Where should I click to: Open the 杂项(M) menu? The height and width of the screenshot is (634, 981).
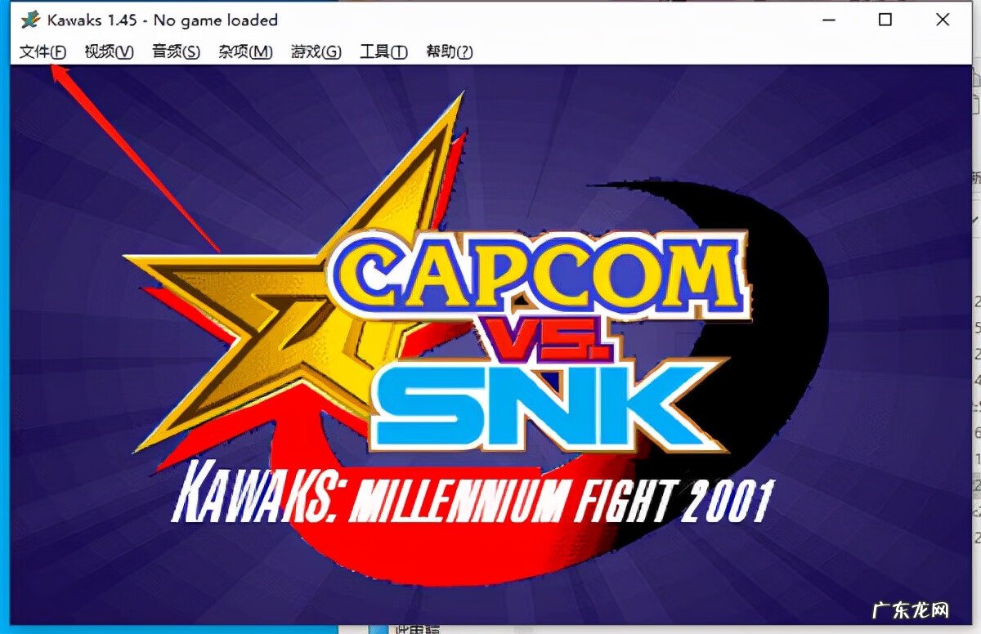click(245, 52)
